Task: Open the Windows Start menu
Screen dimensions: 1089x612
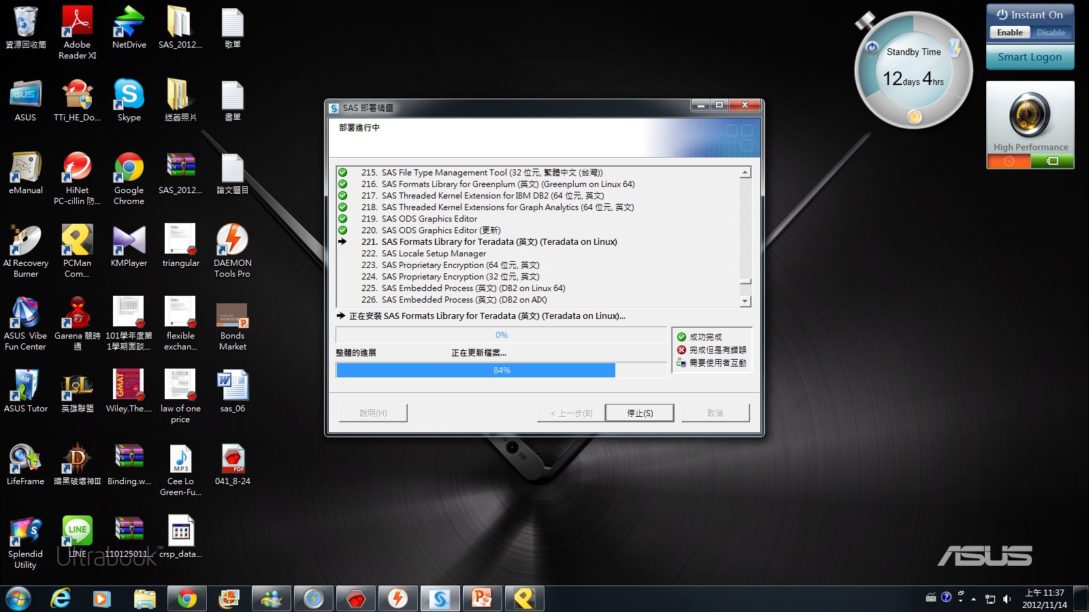Action: 18,598
